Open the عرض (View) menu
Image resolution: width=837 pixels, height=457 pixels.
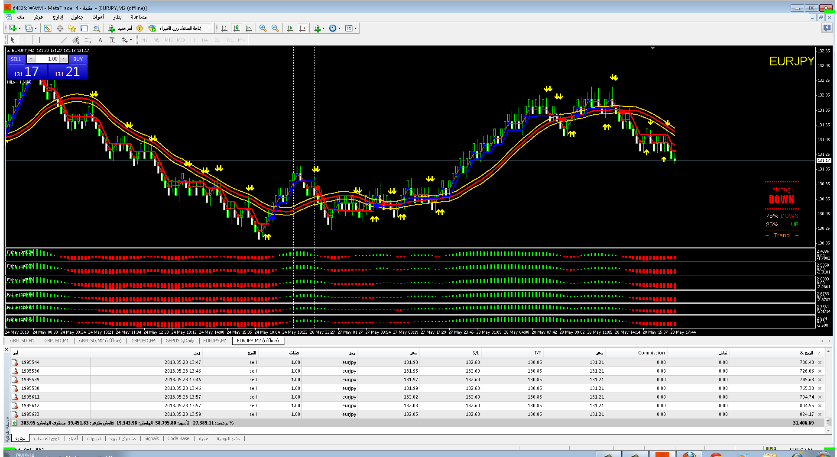38,17
